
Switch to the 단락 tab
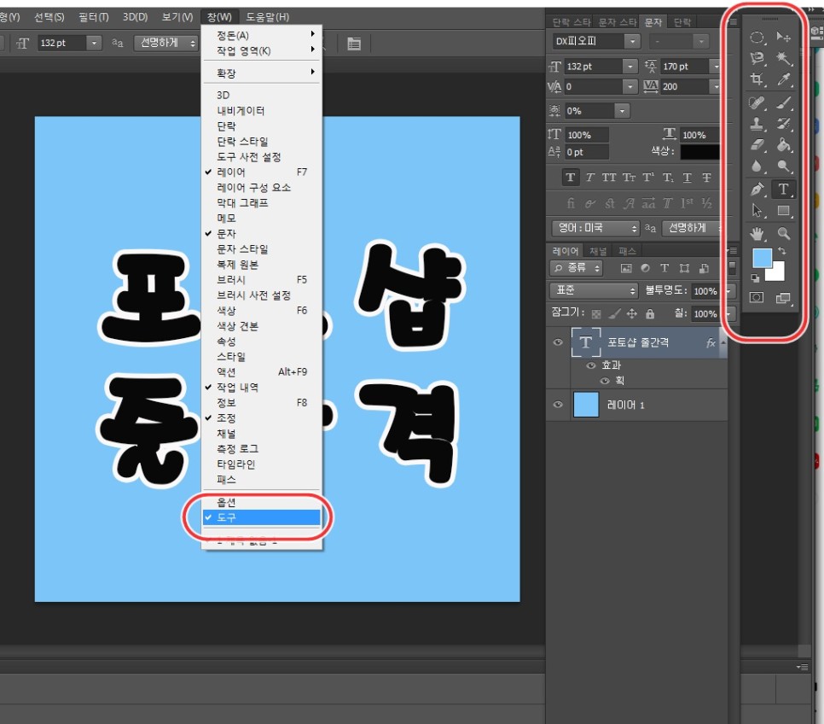(x=682, y=22)
